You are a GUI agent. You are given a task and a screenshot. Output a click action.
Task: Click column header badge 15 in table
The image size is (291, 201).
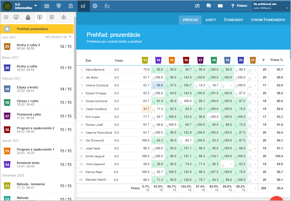point(172,60)
